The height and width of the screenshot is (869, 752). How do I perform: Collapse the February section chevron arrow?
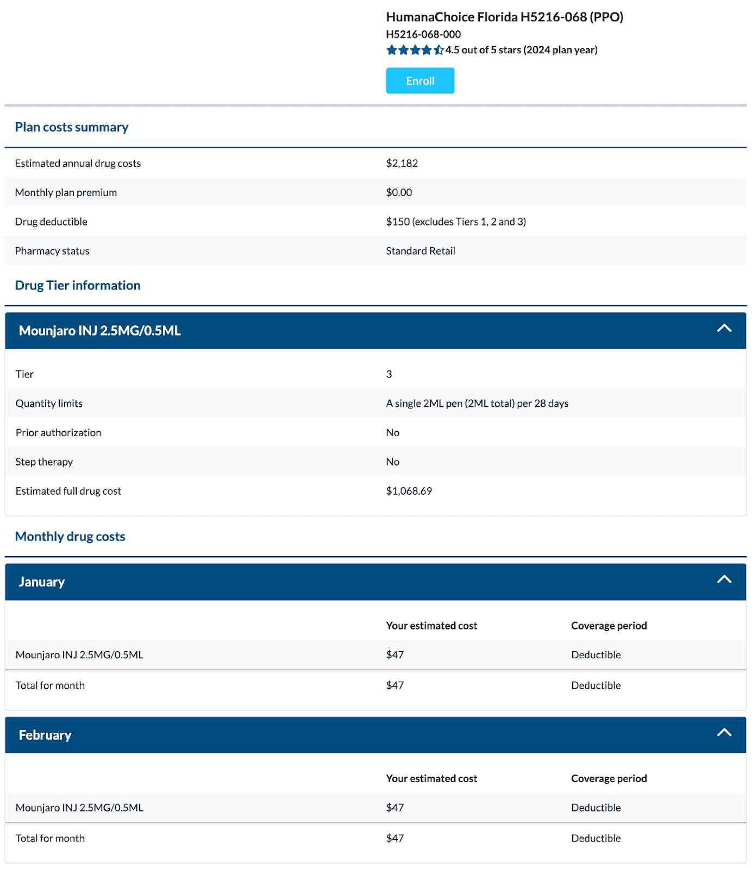(724, 733)
